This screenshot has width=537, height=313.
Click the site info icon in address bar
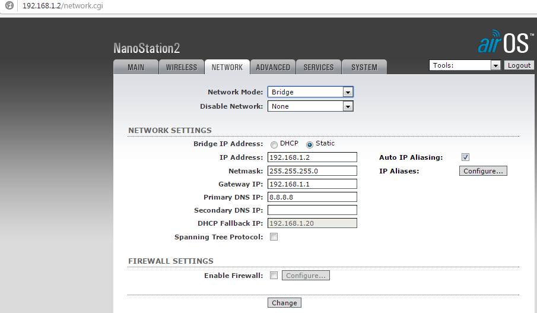tap(9, 5)
